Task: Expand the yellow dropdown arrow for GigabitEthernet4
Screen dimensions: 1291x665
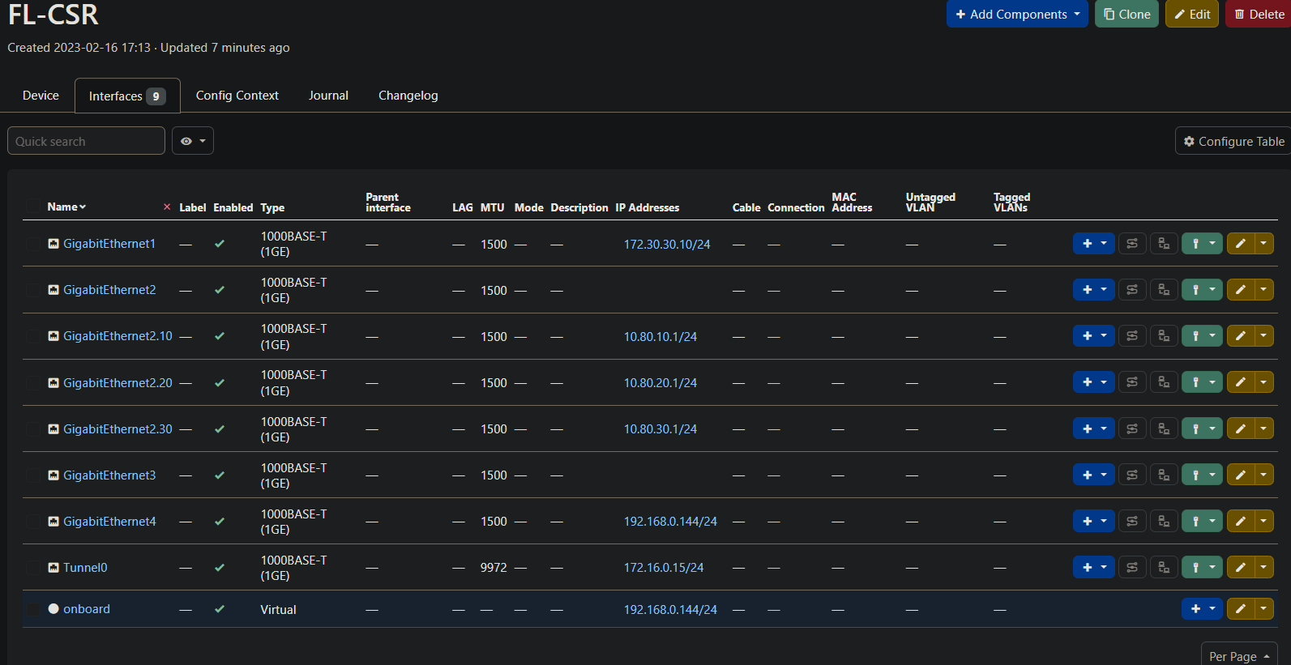Action: pyautogui.click(x=1264, y=521)
